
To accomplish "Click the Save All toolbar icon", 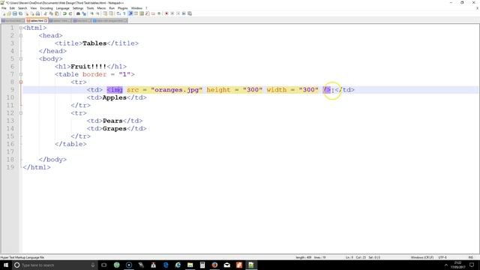I will coord(20,13).
